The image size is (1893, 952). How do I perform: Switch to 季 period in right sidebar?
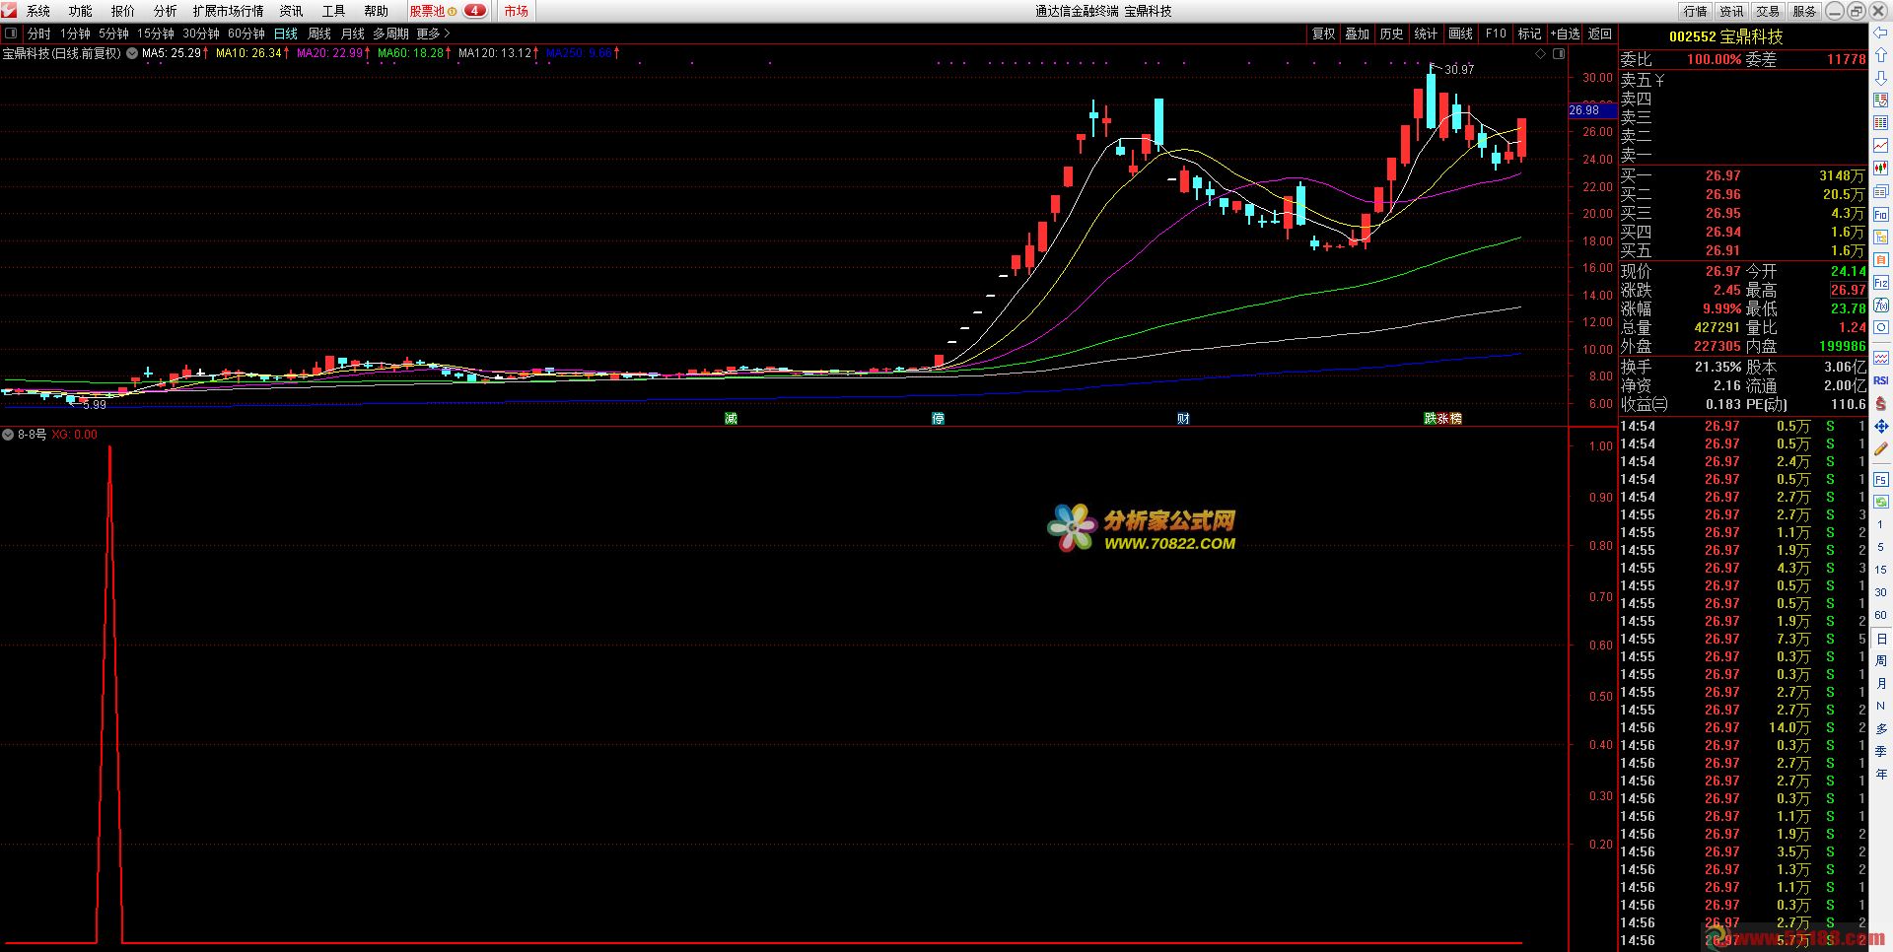point(1880,751)
